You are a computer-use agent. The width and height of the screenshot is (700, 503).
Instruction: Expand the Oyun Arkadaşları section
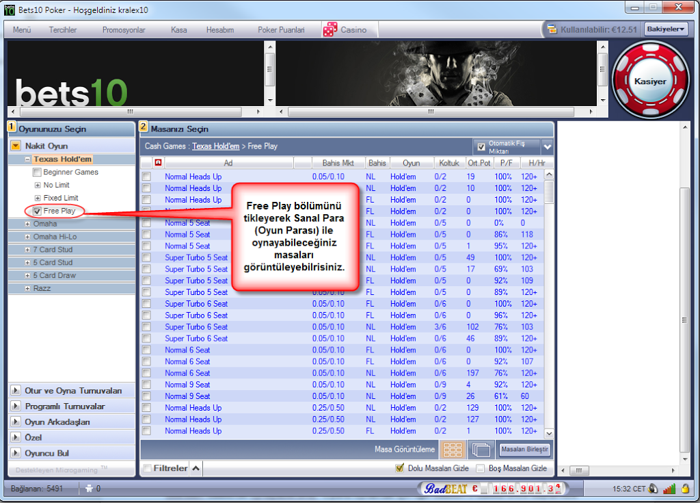pos(16,422)
